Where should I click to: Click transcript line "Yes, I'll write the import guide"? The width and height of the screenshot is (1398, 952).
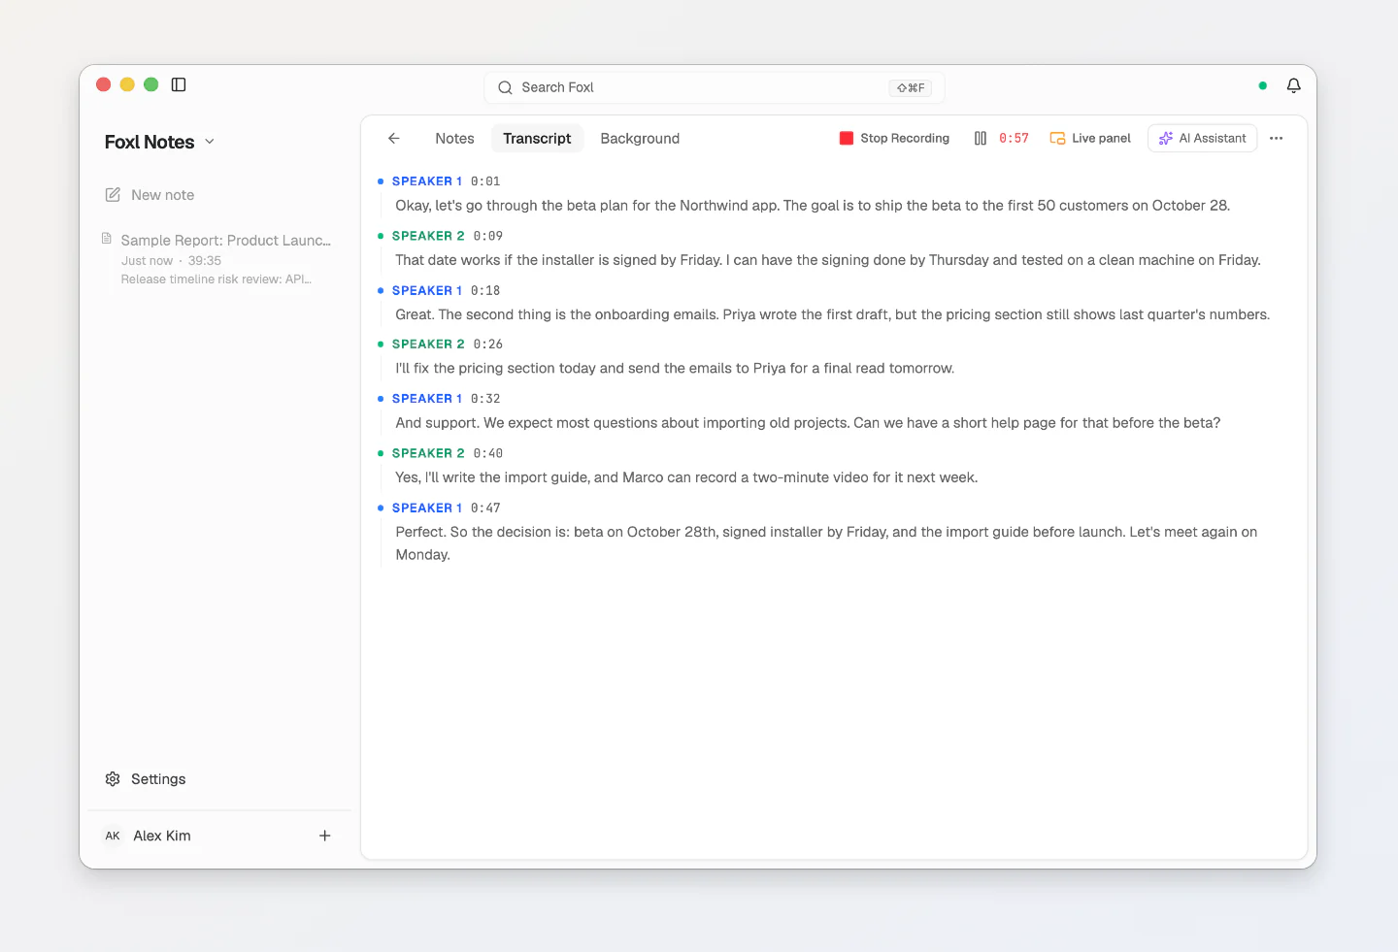tap(686, 477)
